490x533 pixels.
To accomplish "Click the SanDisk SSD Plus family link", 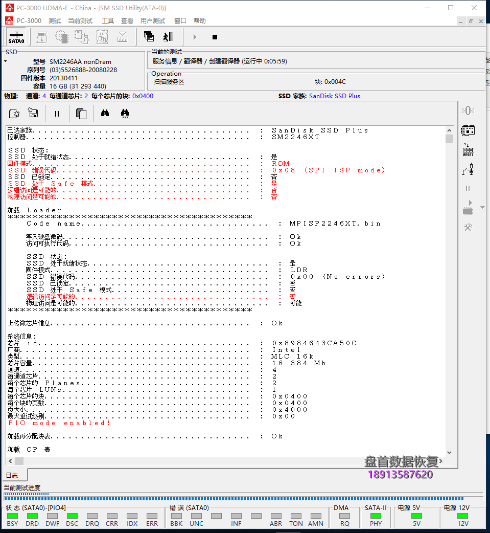I will (335, 96).
